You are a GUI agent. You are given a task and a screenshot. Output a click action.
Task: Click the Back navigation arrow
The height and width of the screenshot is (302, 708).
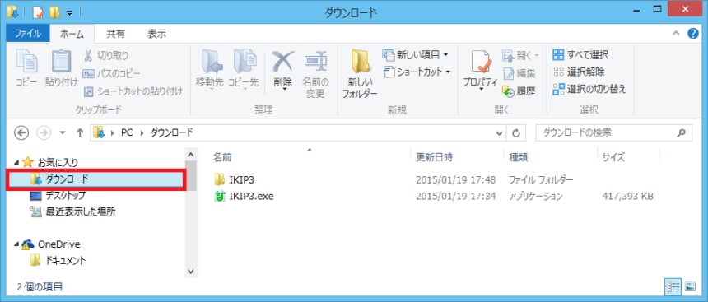21,132
